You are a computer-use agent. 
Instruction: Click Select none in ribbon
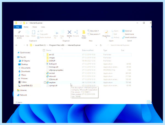point(128,34)
